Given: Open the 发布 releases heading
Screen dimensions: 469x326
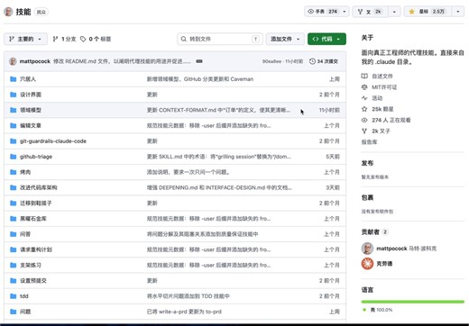Looking at the screenshot, I should click(x=367, y=163).
